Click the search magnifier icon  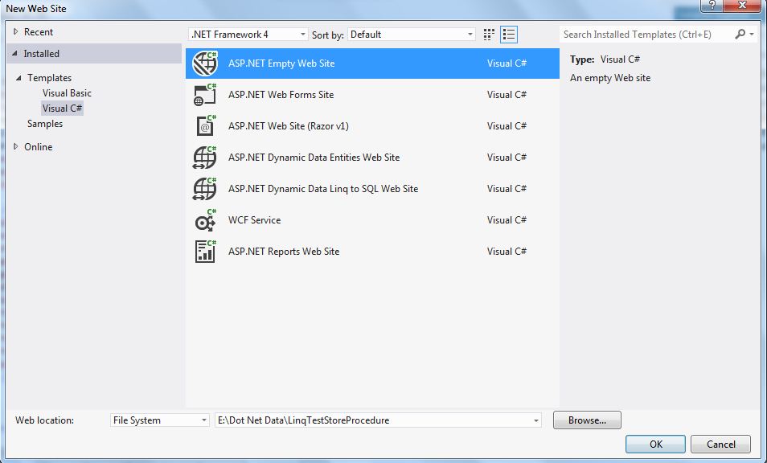[x=740, y=34]
